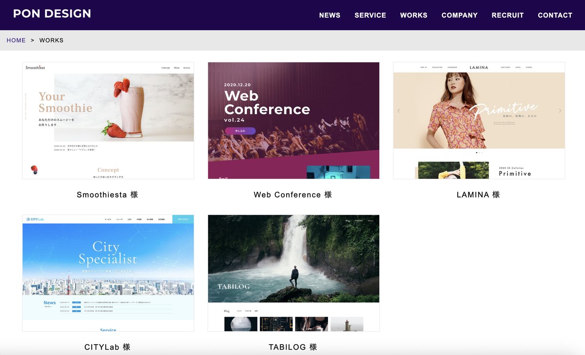Open the CONTACT page
The image size is (585, 355).
pyautogui.click(x=555, y=15)
